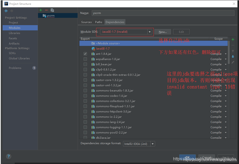The image size is (239, 164).
Task: Click the JavaSE-1.7 SDK globe icon
Action: click(x=93, y=49)
